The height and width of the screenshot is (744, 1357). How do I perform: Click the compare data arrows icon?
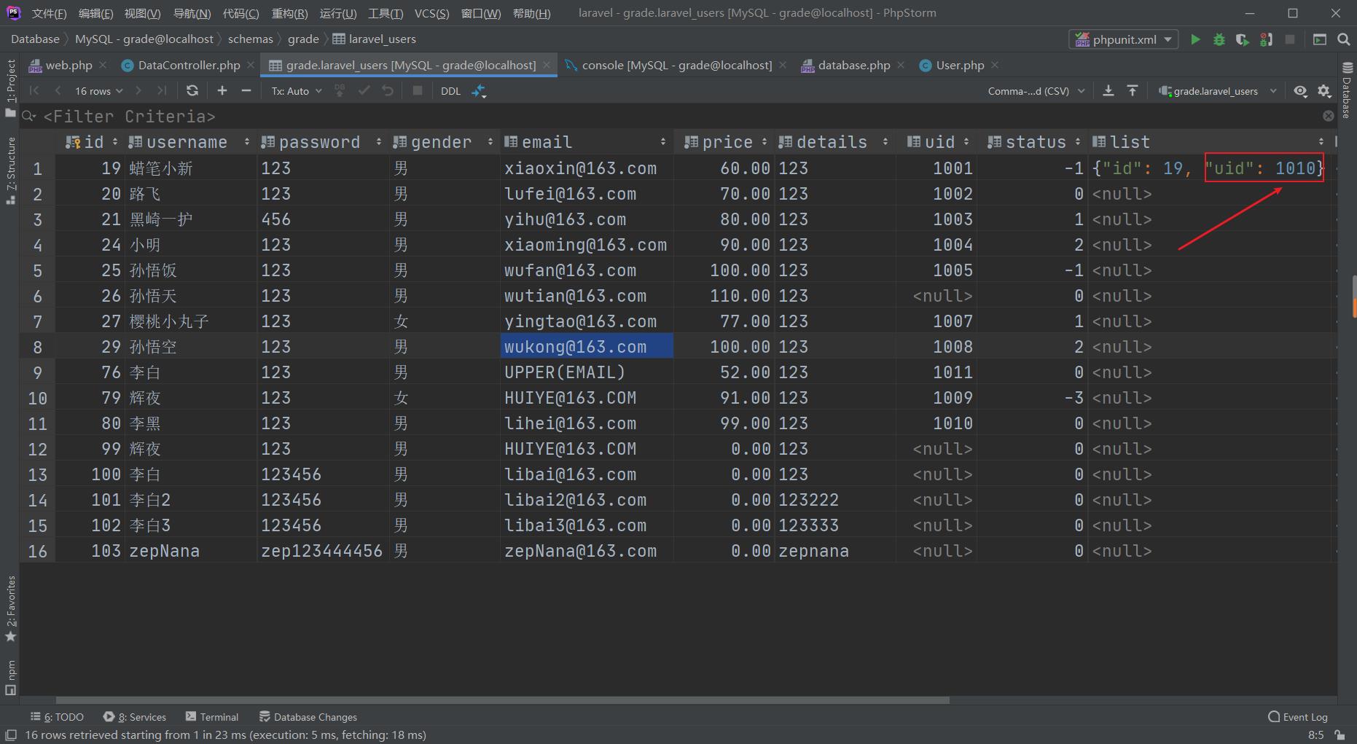[479, 90]
